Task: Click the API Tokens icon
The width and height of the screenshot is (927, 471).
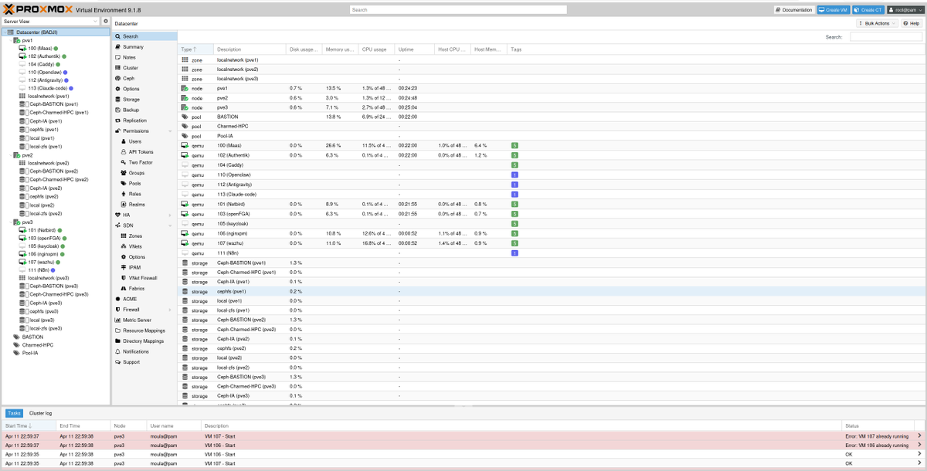Action: [x=123, y=152]
